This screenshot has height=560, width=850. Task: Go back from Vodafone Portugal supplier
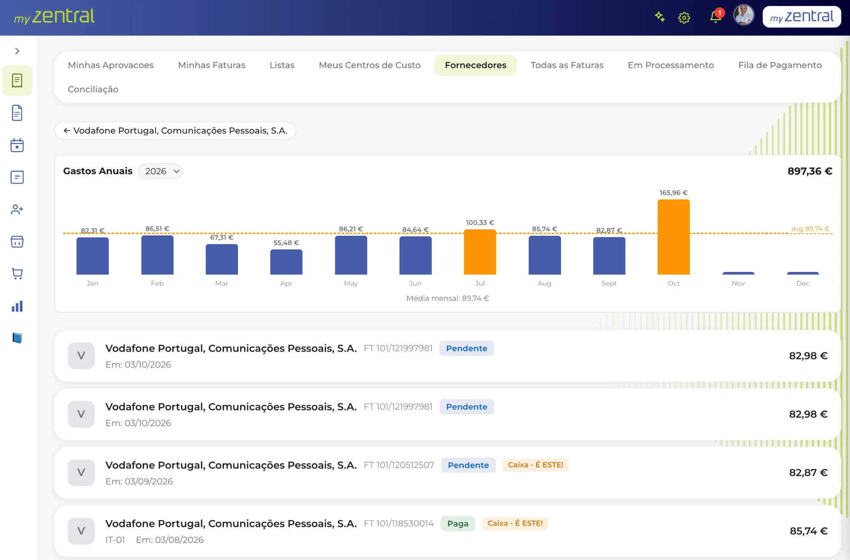tap(175, 130)
